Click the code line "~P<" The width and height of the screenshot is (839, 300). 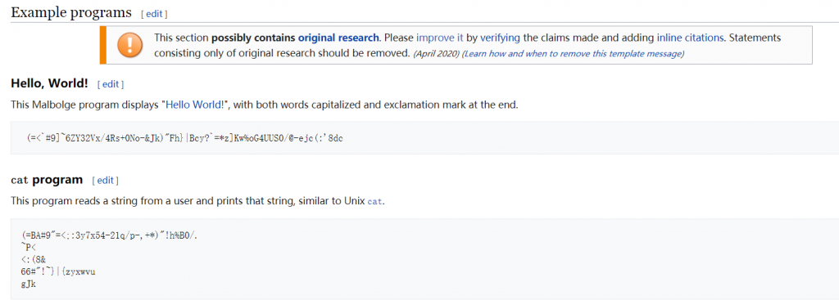tap(29, 246)
